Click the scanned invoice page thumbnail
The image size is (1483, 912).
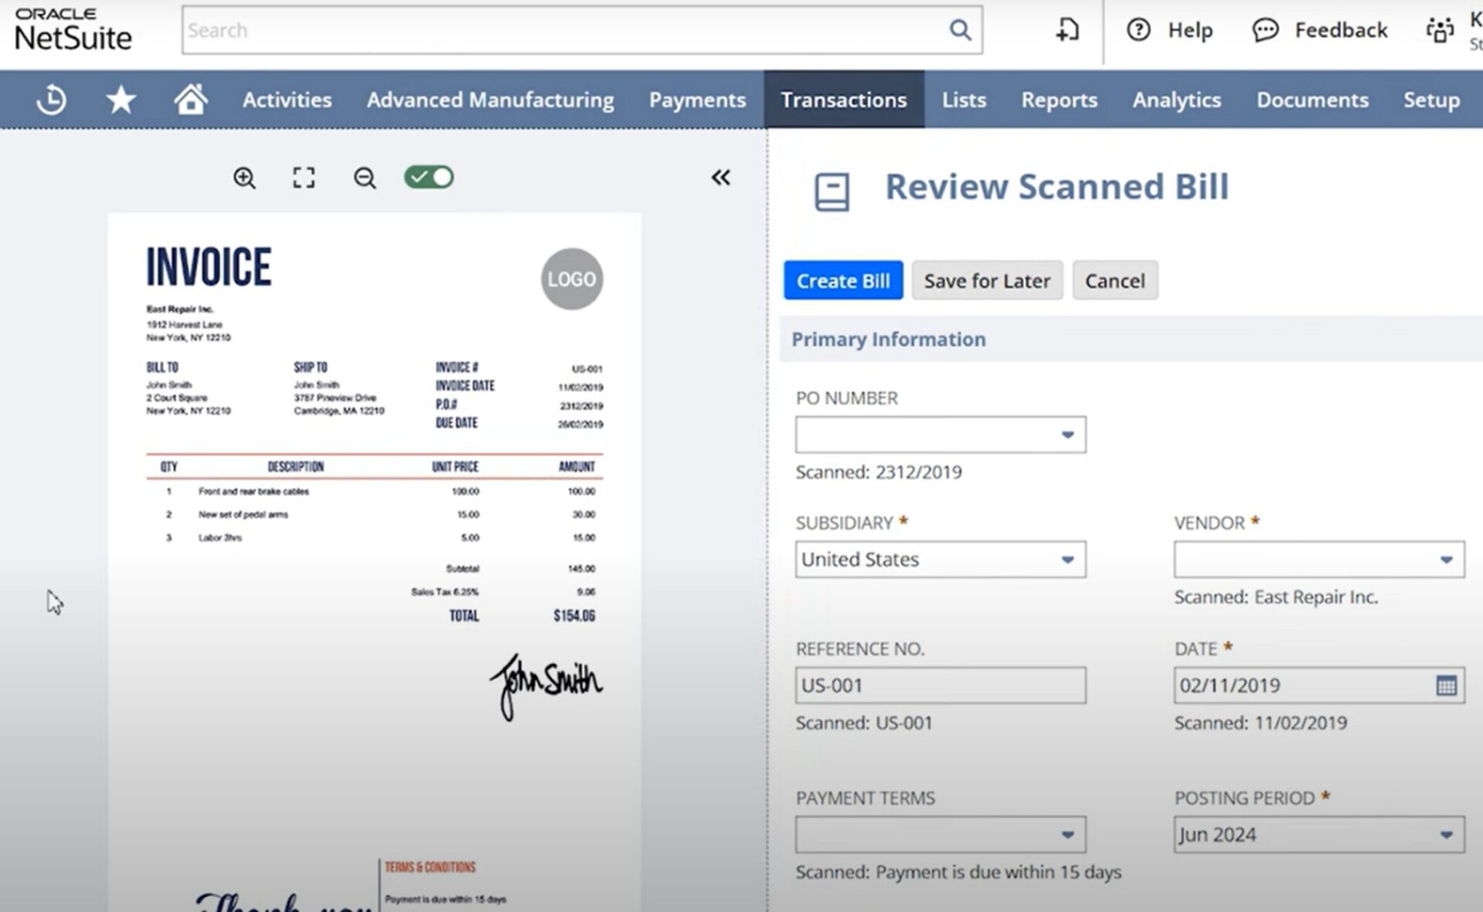[x=375, y=561]
